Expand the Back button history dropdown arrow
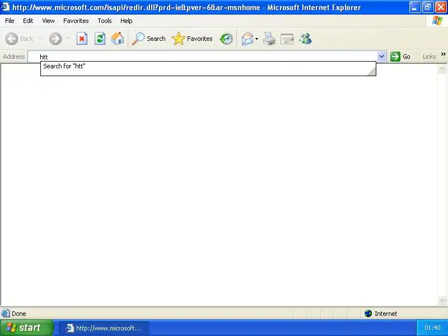 pos(40,39)
